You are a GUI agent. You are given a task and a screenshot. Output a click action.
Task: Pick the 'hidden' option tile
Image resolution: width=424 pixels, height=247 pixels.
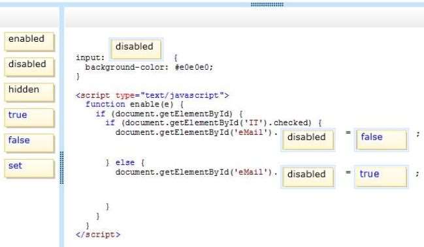pos(29,93)
